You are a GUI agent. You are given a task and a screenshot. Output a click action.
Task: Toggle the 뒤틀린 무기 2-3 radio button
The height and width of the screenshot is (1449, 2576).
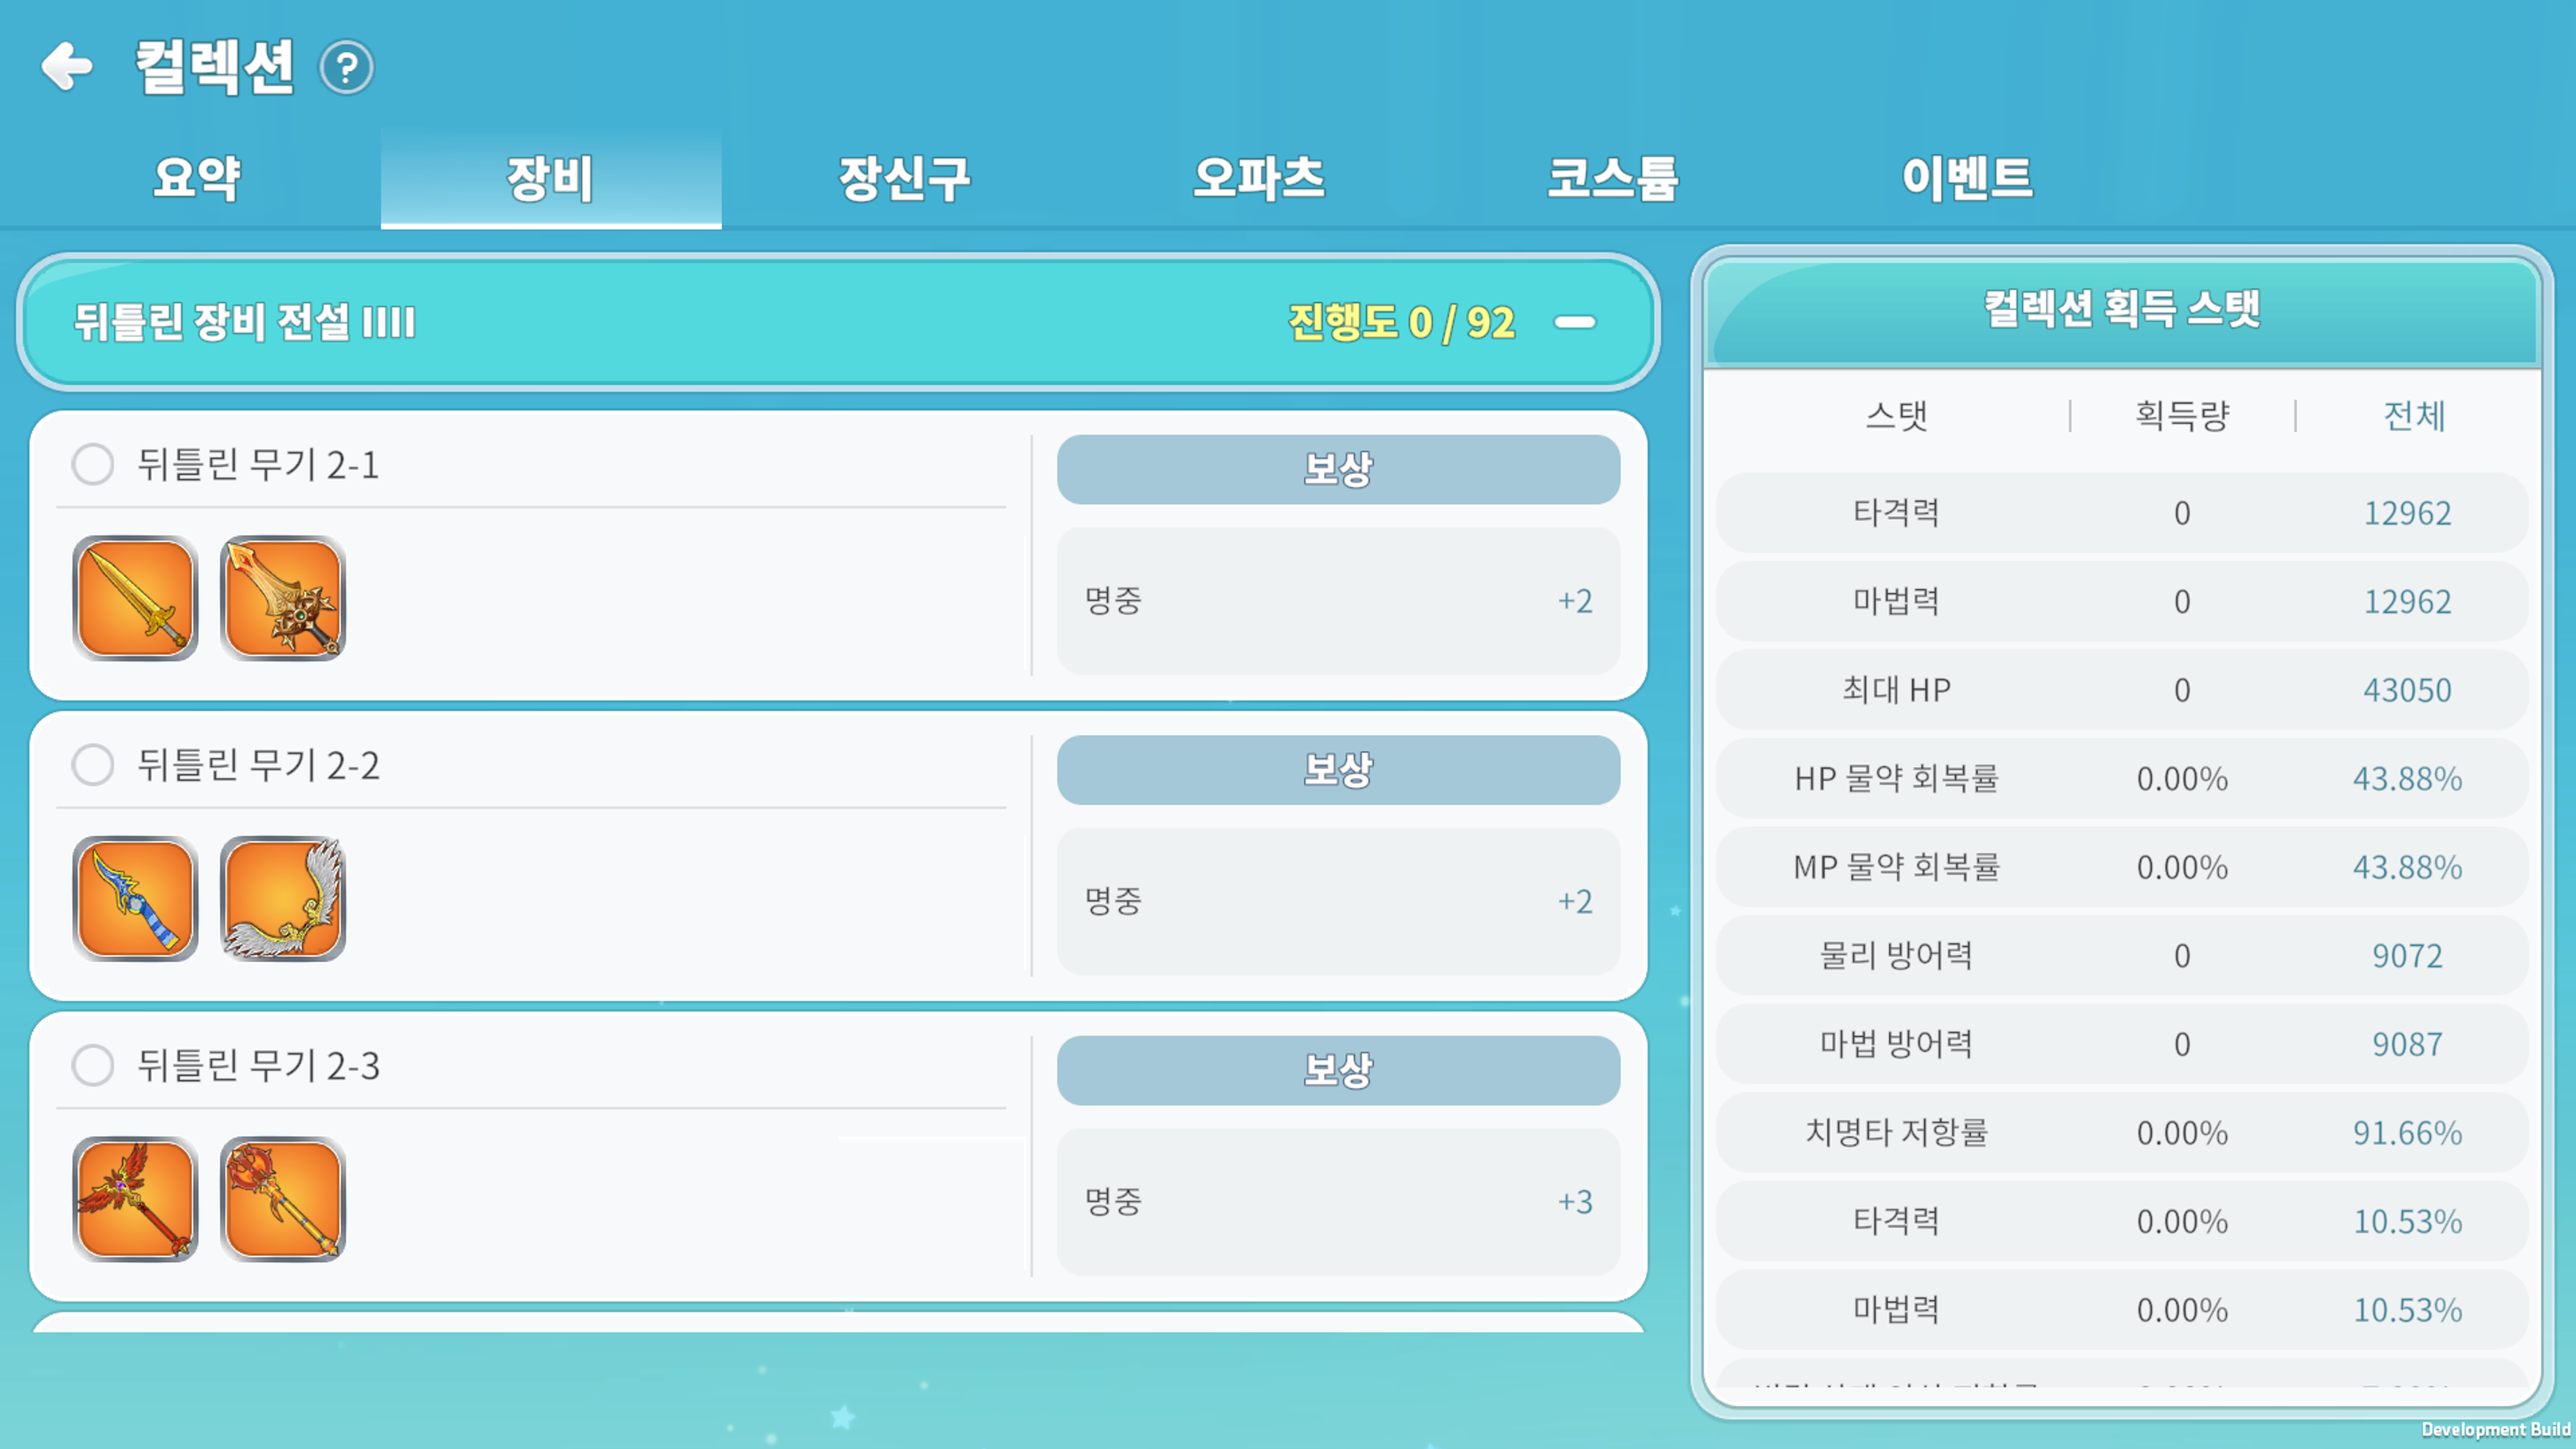(x=93, y=1065)
